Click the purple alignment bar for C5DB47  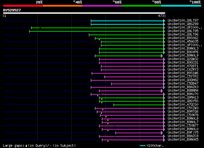coord(137,84)
